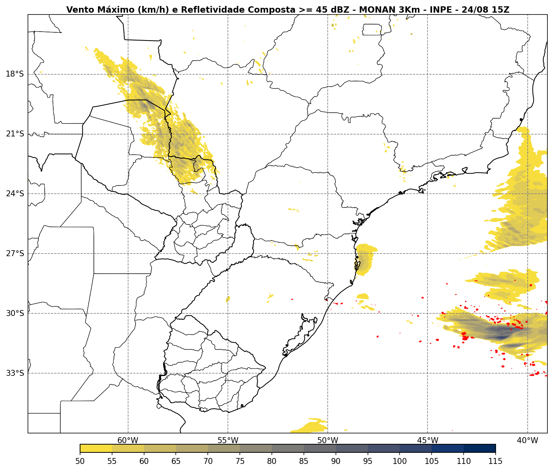Click the 21°S latitude label
The height and width of the screenshot is (471, 553).
pos(15,134)
